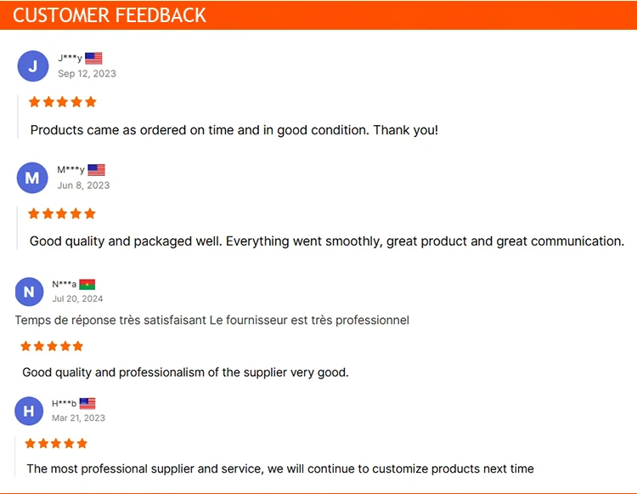Viewport: 637px width, 494px height.
Task: Click the star rating under H***b
Action: 56,443
